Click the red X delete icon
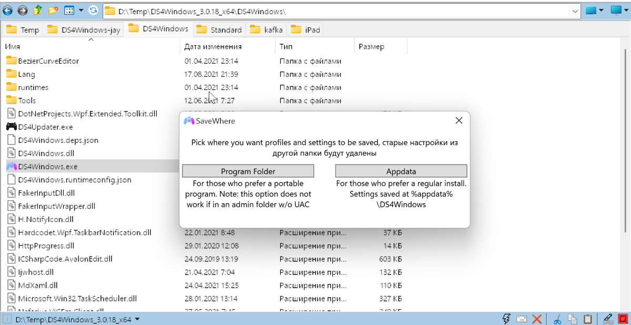This screenshot has width=631, height=325. point(537,319)
